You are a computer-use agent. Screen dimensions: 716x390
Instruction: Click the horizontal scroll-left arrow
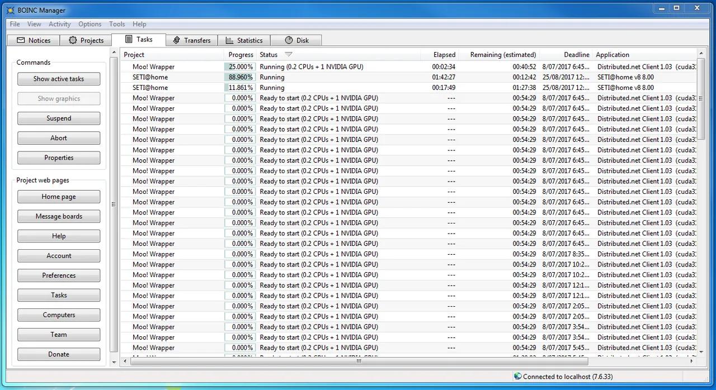125,362
